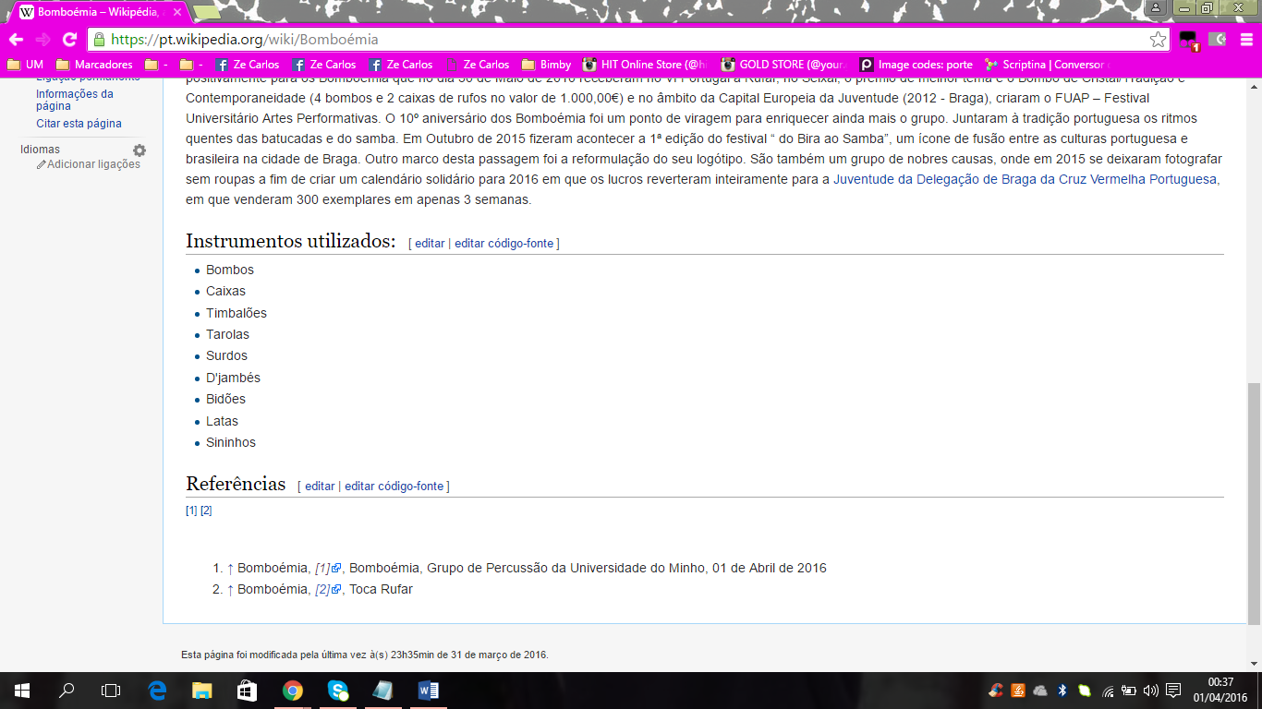This screenshot has height=709, width=1262.
Task: Expand the UM bookmarks folder
Action: 25,65
